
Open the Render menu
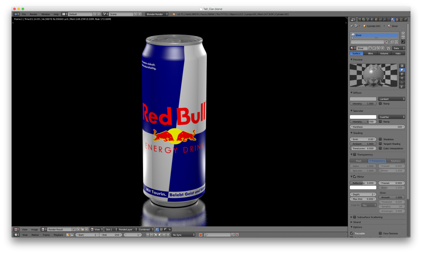click(33, 14)
